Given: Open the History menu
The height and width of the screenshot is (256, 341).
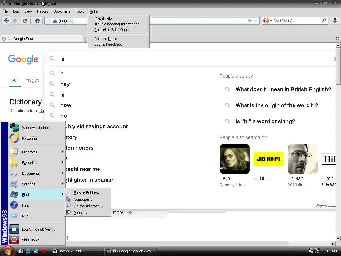Looking at the screenshot, I should [42, 11].
